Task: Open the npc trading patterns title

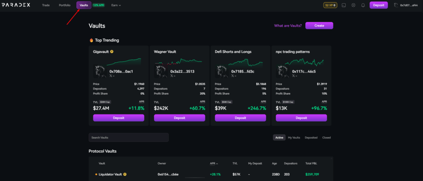Action: [x=293, y=52]
